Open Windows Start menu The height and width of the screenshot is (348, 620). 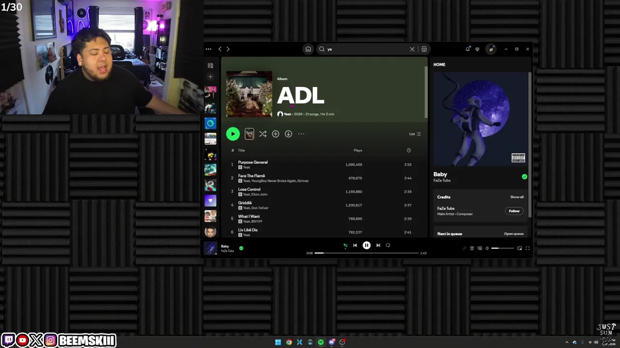coord(278,342)
